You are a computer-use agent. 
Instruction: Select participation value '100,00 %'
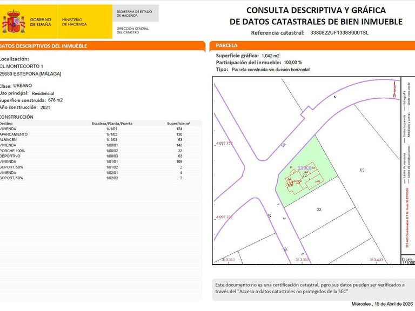pos(293,63)
